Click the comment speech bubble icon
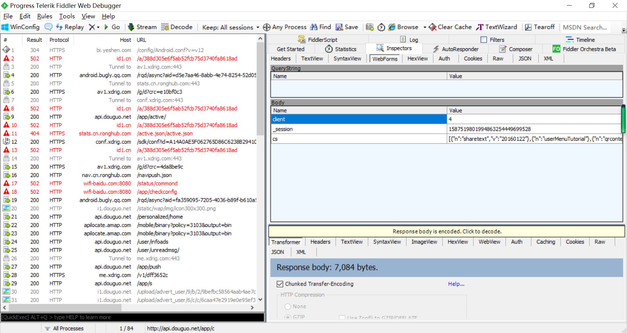Image resolution: width=627 pixels, height=333 pixels. pos(48,27)
